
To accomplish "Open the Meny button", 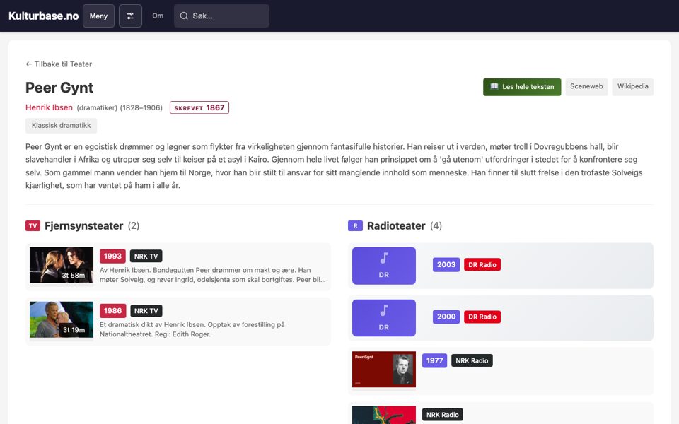I will (99, 16).
